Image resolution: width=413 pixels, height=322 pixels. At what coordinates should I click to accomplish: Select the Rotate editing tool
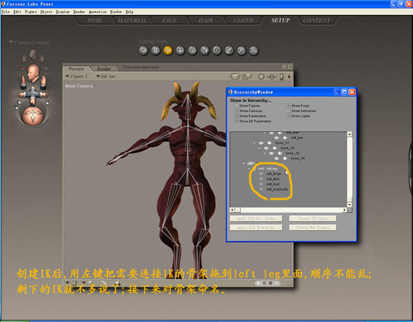click(143, 50)
